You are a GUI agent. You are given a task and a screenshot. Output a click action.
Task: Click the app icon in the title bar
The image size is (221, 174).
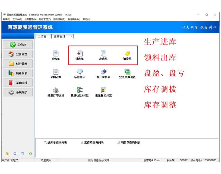coord(4,15)
